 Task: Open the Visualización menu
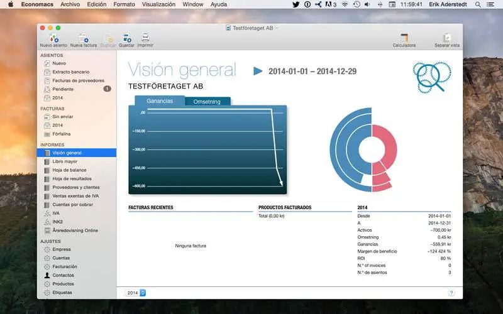[159, 4]
